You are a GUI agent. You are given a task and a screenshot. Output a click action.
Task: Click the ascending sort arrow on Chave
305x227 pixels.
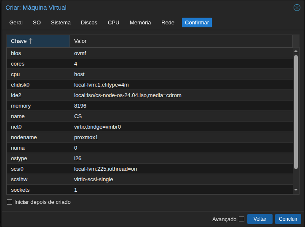(x=30, y=41)
